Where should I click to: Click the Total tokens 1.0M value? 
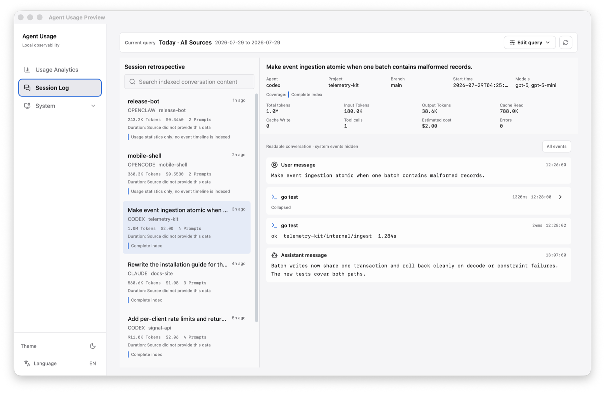pyautogui.click(x=272, y=111)
